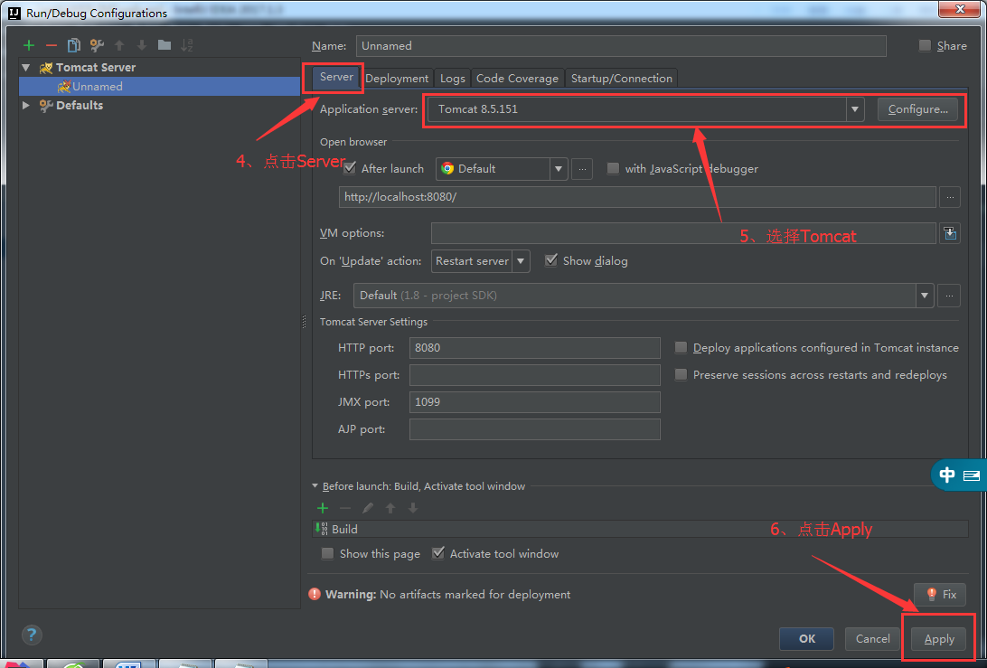This screenshot has height=668, width=987.
Task: Click the localhost URL input field
Action: click(637, 197)
